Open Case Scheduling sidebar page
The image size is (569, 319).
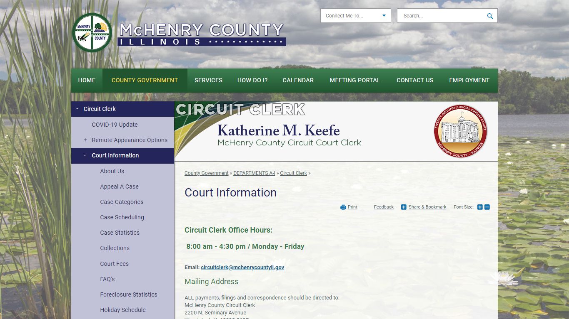point(122,217)
